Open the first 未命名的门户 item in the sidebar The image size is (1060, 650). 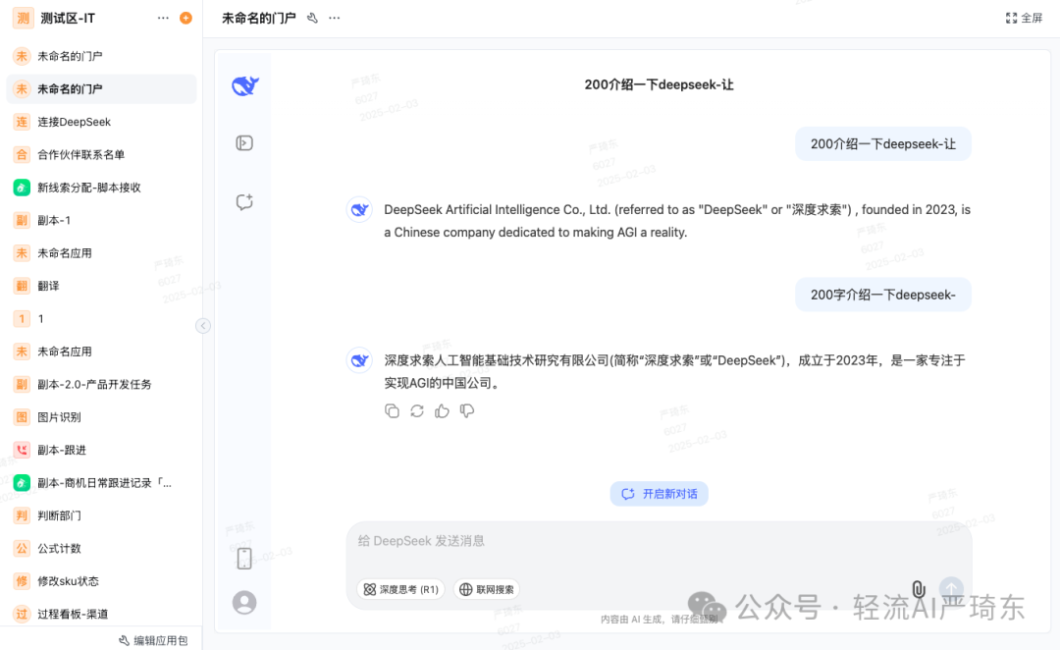(x=101, y=56)
